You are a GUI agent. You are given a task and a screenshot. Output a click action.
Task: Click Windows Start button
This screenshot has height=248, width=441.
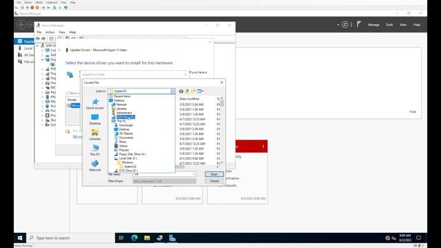tap(20, 238)
